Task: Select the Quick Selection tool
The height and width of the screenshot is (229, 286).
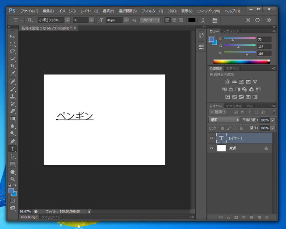Action: (13, 59)
